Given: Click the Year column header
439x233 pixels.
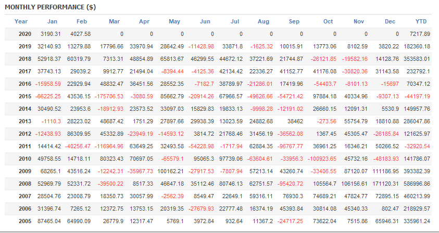Looking at the screenshot, I should pos(21,21).
